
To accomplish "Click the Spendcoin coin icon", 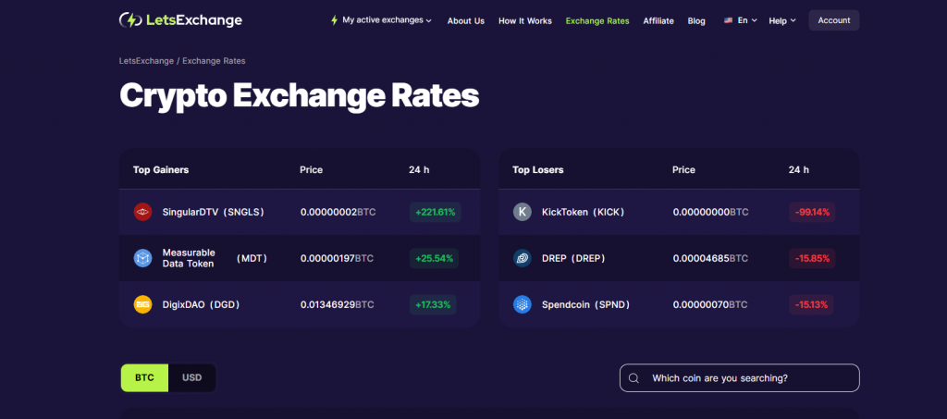I will click(523, 304).
